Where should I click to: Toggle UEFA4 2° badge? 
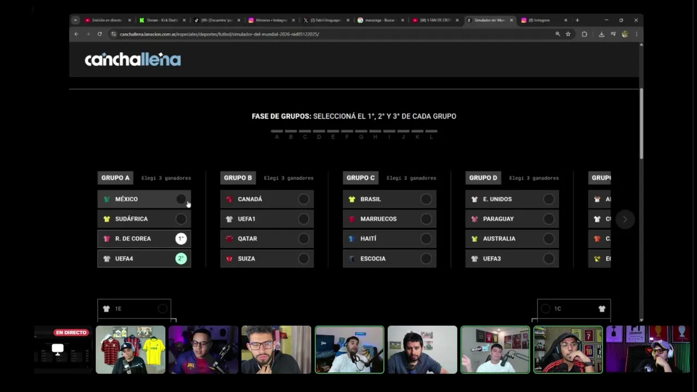pyautogui.click(x=181, y=259)
